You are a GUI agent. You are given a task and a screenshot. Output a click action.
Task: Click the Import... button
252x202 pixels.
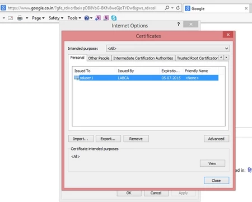point(81,139)
